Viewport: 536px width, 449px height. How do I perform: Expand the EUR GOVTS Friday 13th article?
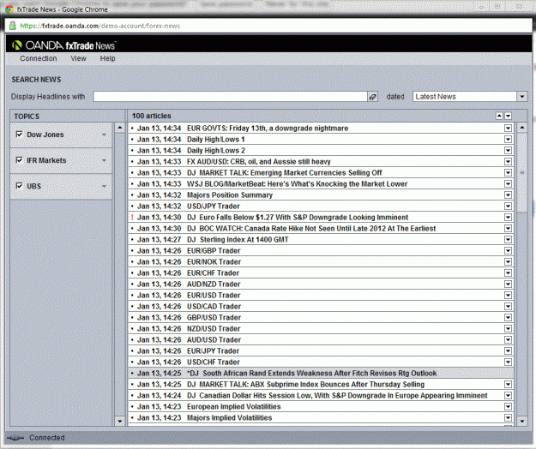[x=508, y=128]
